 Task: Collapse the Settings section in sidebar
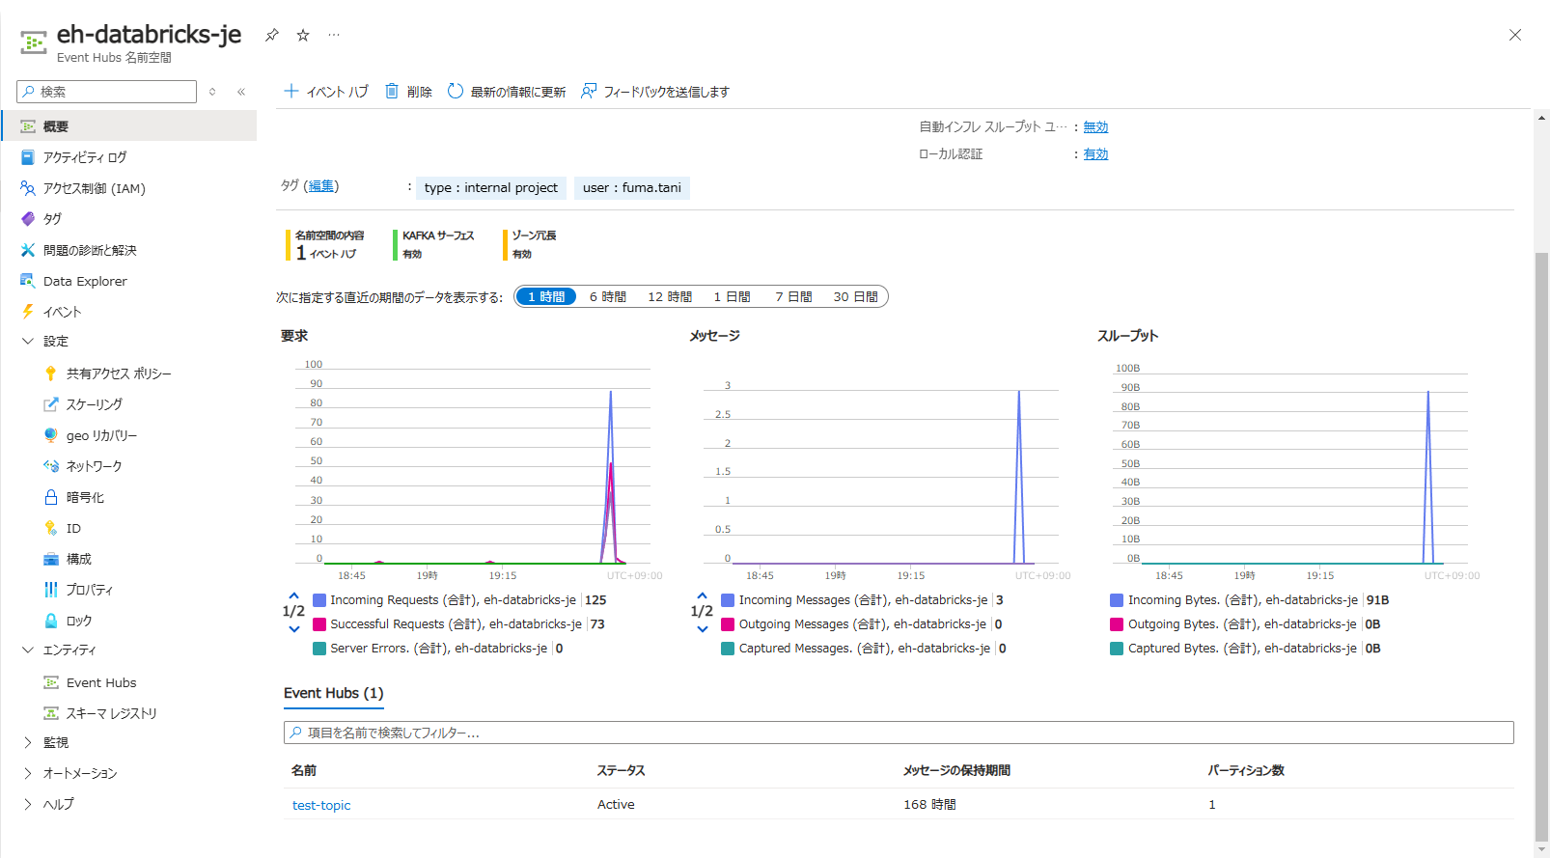coord(28,341)
